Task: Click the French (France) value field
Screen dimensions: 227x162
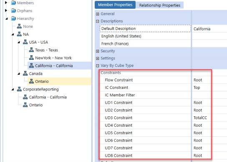Action: click(x=209, y=44)
